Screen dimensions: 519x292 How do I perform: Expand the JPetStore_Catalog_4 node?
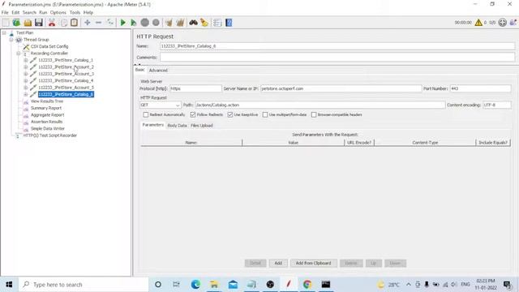[x=26, y=81]
